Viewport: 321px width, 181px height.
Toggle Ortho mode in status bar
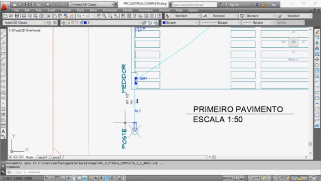click(63, 178)
